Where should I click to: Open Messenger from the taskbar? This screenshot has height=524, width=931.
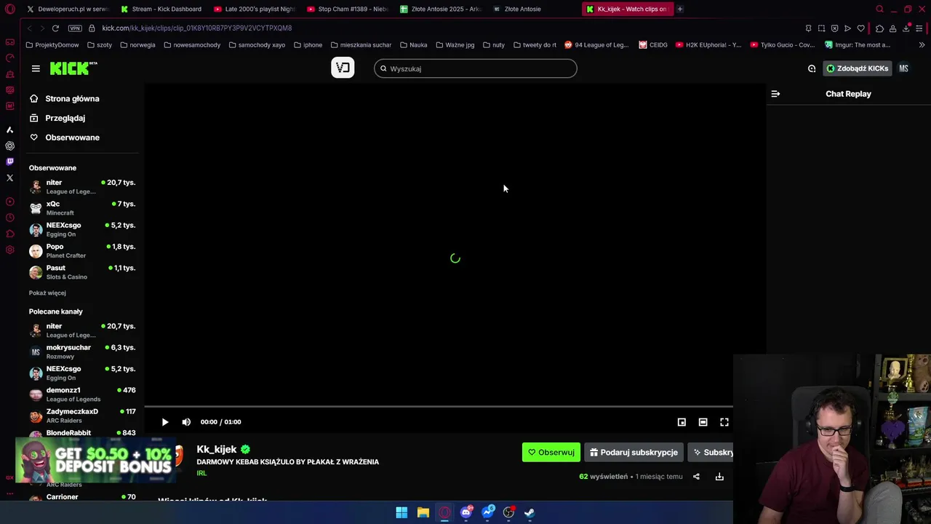coord(488,512)
